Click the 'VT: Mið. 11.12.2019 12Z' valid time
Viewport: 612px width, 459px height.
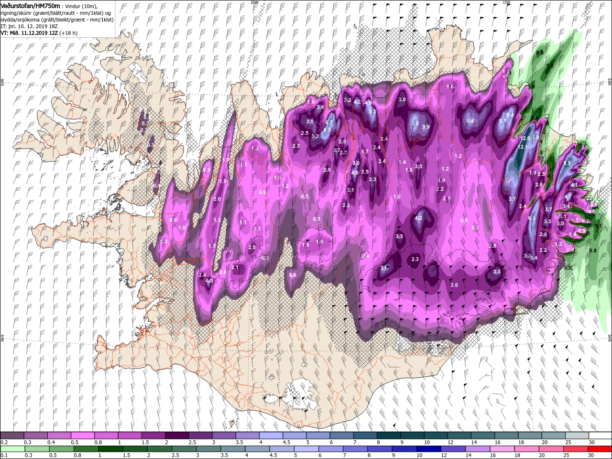[29, 33]
